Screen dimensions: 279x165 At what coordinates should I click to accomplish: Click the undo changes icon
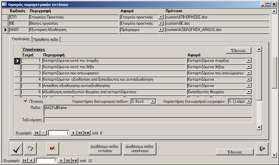(30, 149)
